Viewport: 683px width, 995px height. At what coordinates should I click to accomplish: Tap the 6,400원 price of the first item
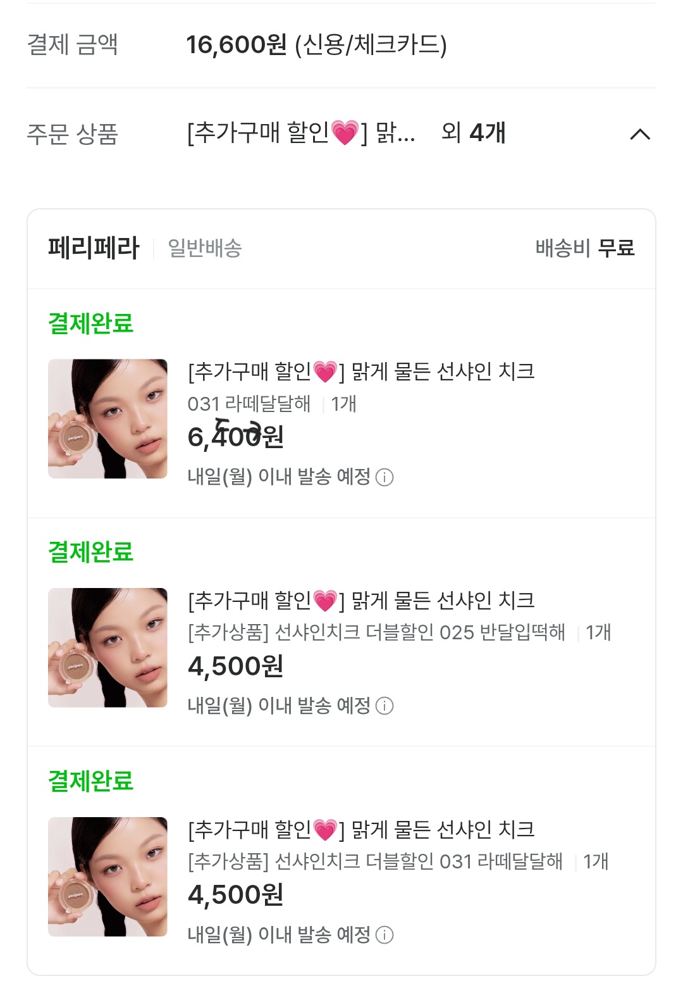point(235,437)
